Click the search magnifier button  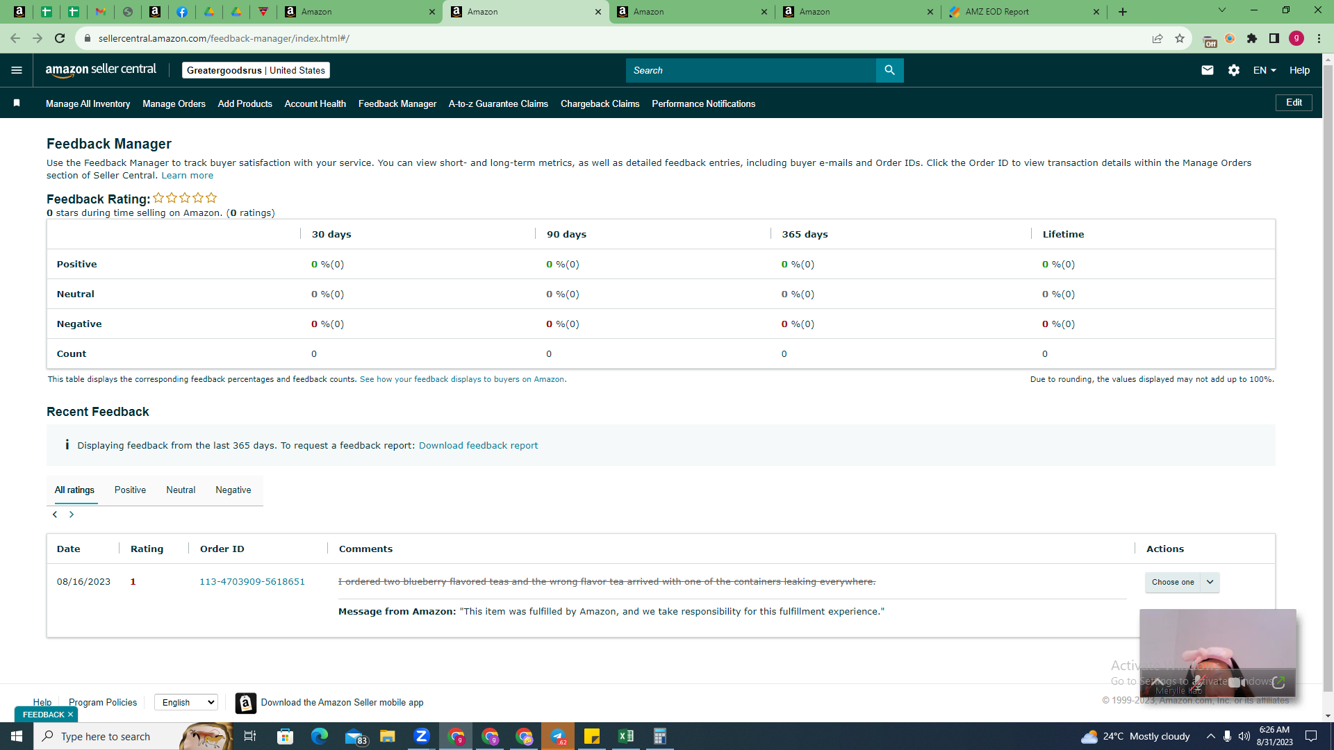click(889, 70)
